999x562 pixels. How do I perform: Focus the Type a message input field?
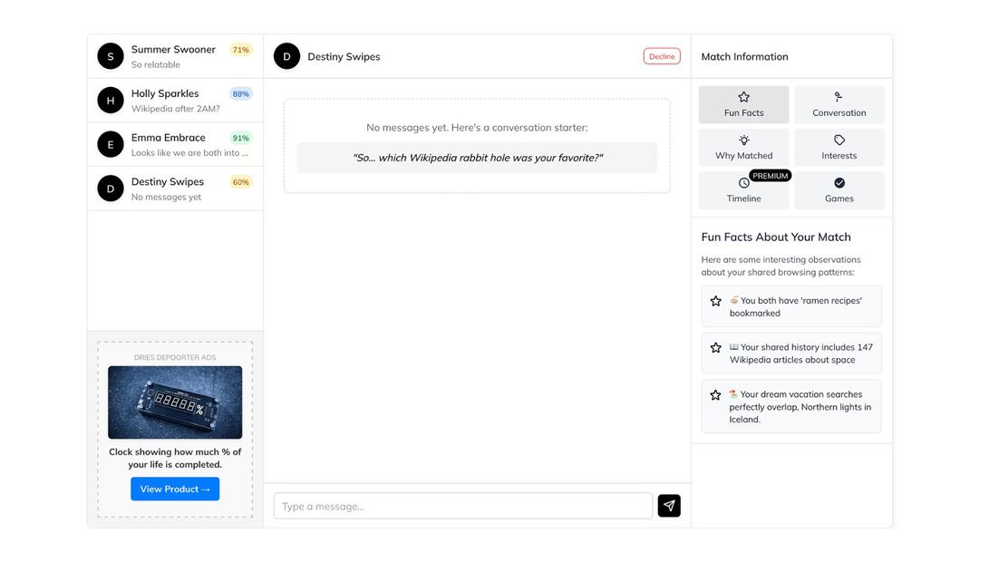pos(462,506)
